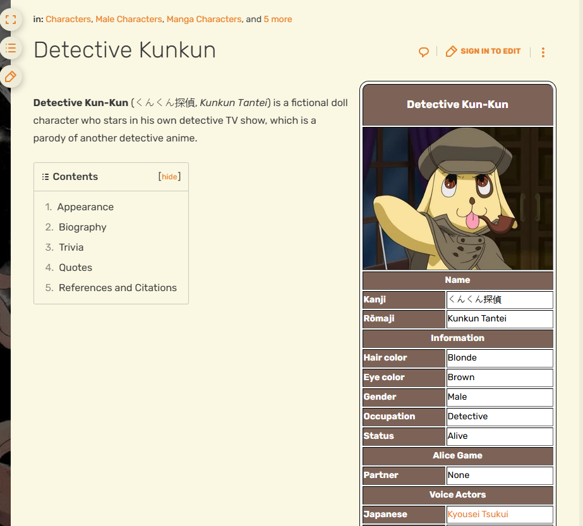Viewport: 583px width, 526px height.
Task: Click the Occupation value 'Detective'
Action: tap(468, 416)
